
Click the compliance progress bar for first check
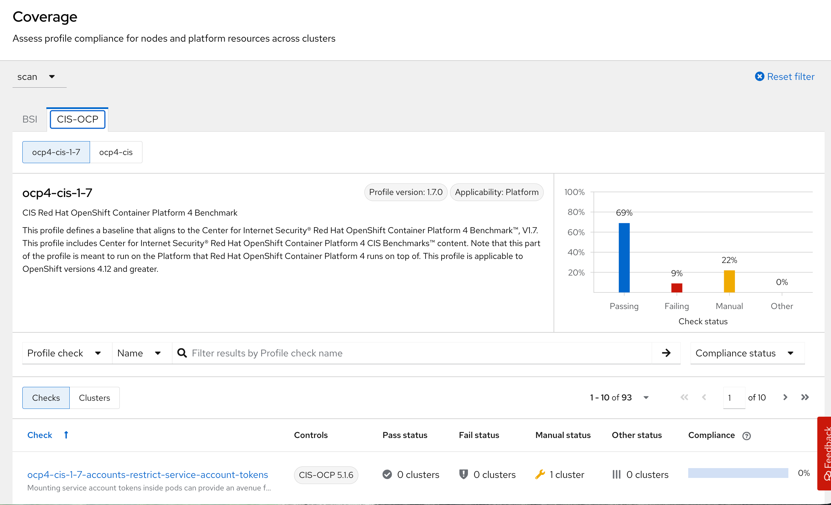738,473
